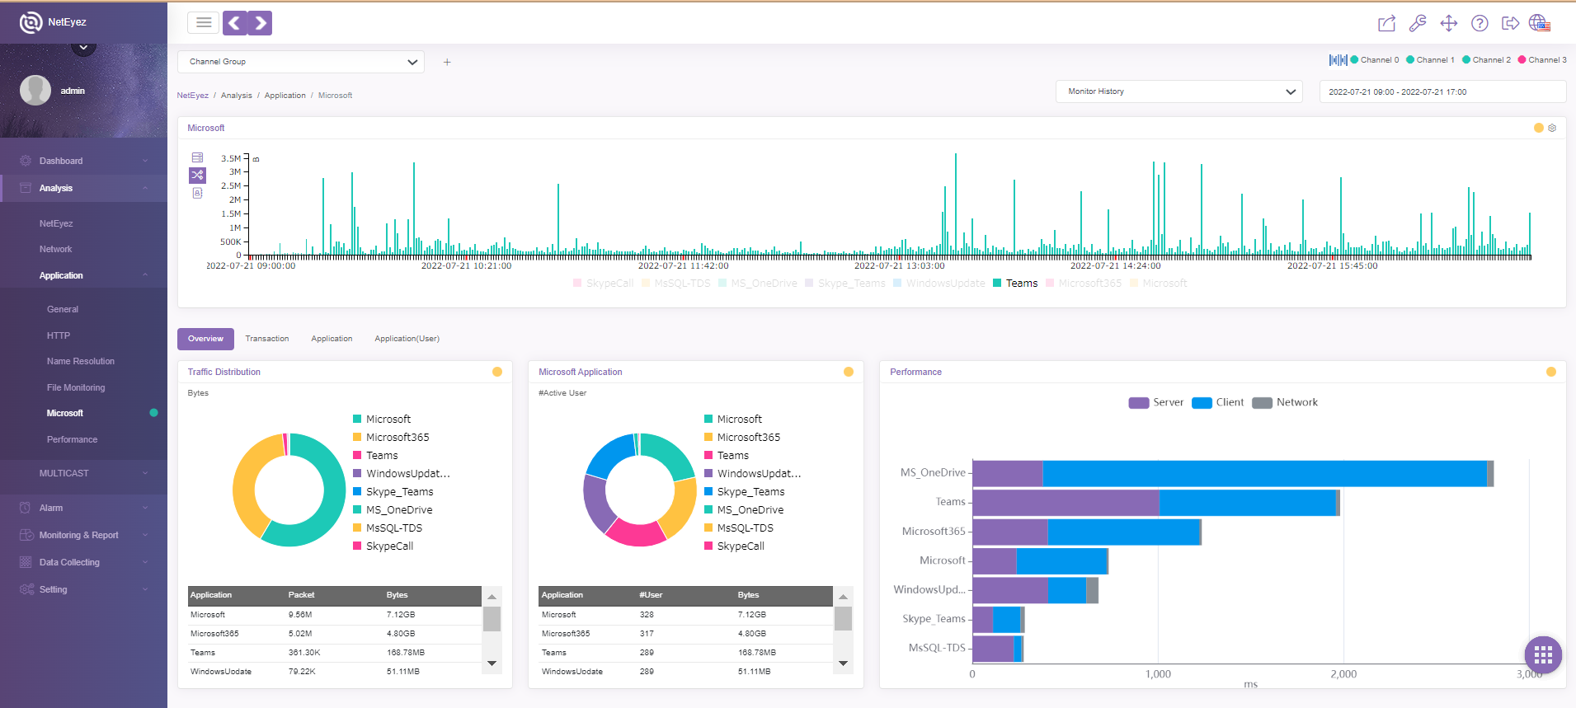Open General under Application sidebar
Image resolution: width=1576 pixels, height=708 pixels.
[x=63, y=309]
